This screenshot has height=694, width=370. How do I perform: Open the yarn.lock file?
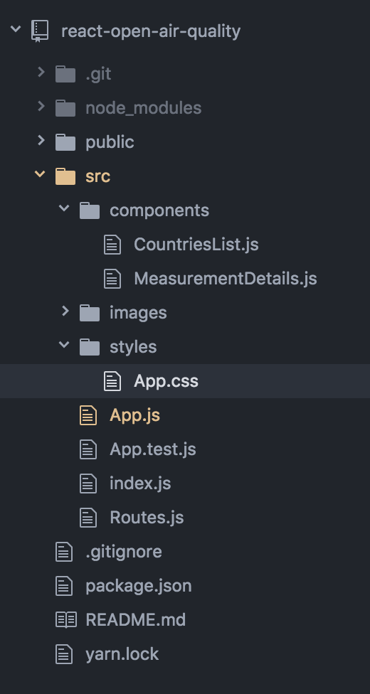click(122, 654)
